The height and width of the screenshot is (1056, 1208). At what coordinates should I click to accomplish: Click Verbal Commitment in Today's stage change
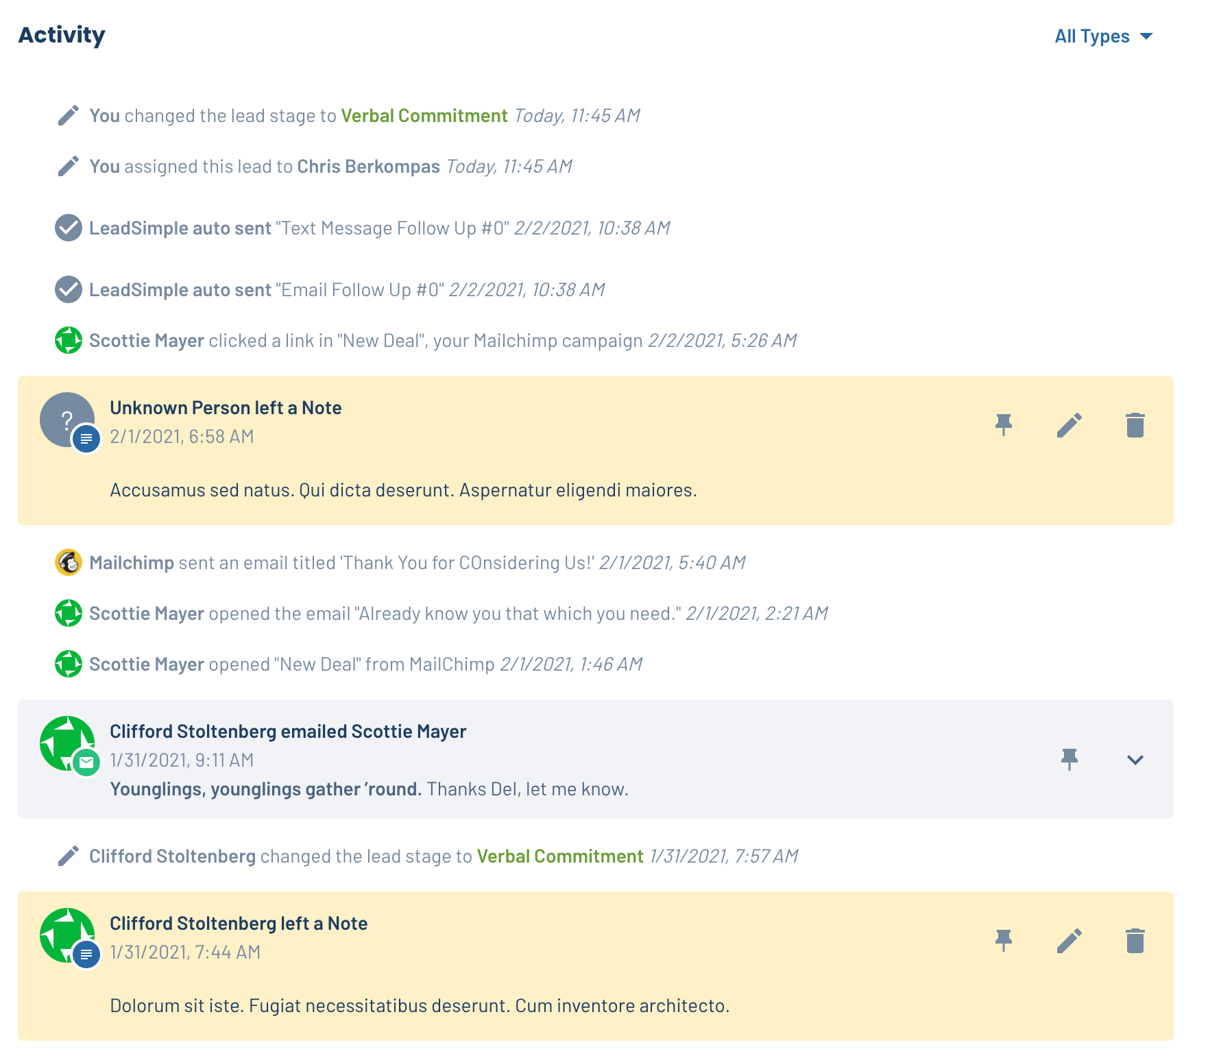(424, 116)
